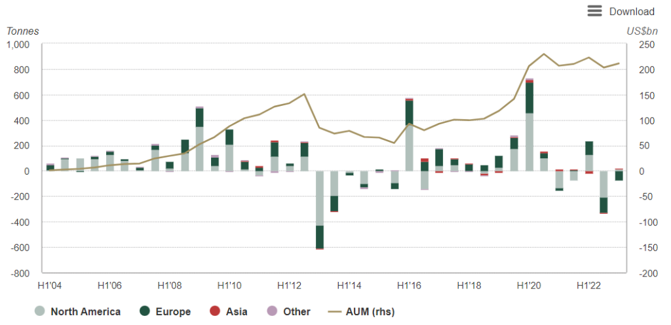Hide the Other series legend label
Image resolution: width=671 pixels, height=325 pixels.
click(297, 312)
